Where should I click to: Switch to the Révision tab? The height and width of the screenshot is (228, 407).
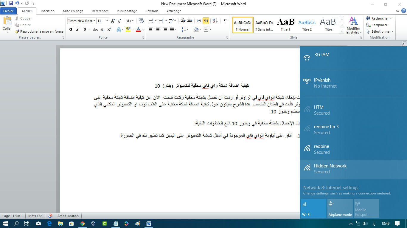coord(152,11)
